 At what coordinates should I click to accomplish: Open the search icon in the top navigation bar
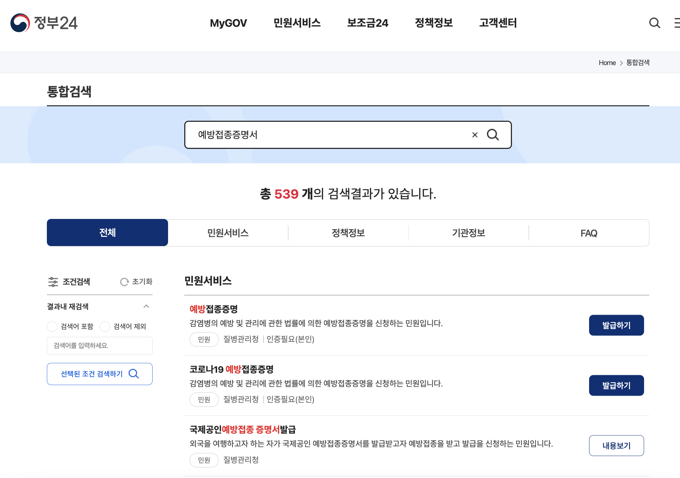coord(654,23)
